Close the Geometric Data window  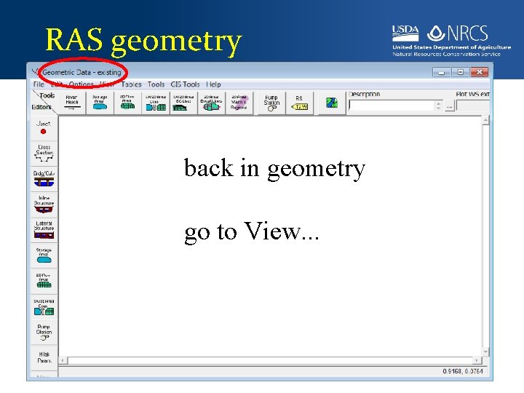[479, 72]
